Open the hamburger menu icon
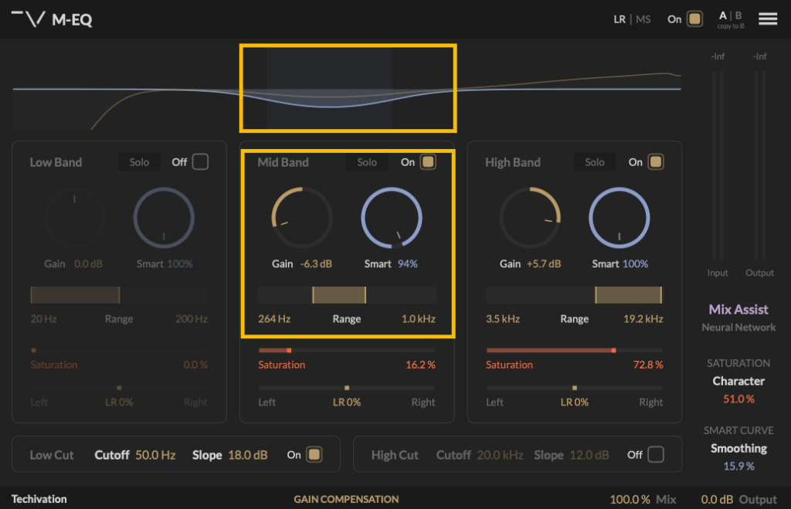 pos(768,19)
